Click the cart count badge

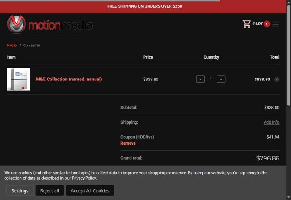[x=267, y=24]
